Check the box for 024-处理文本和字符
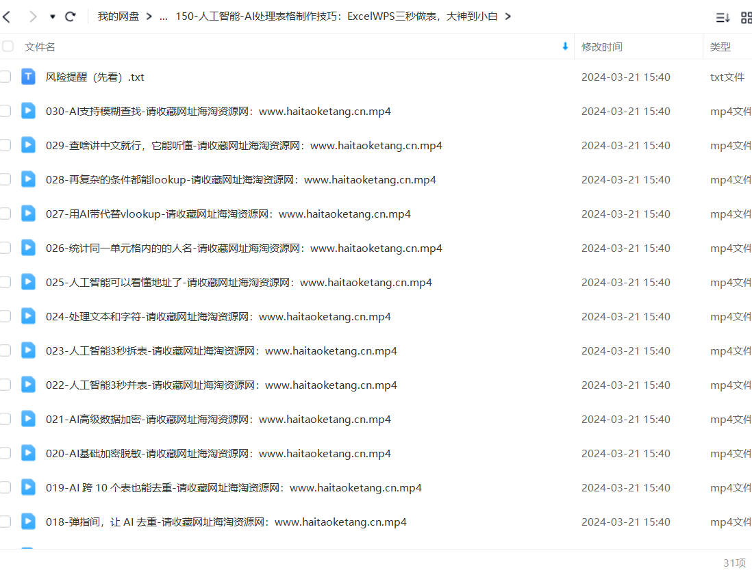Screen dimensions: 752x577 pos(5,316)
